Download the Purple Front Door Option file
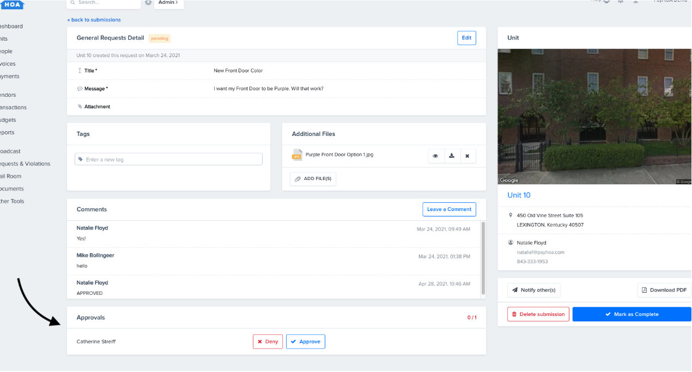The height and width of the screenshot is (372, 692). 452,156
